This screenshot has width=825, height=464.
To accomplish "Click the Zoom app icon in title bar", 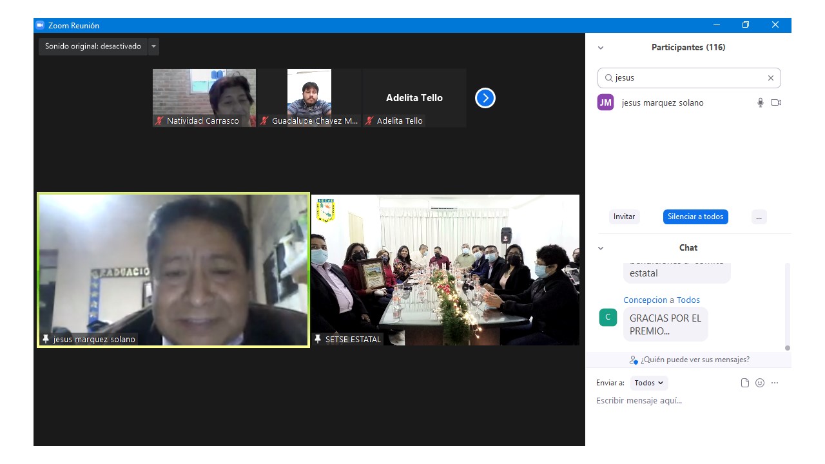I will pos(40,25).
